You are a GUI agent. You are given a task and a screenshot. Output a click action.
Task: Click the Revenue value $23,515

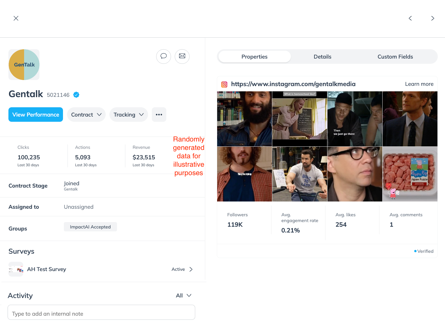[x=144, y=157]
